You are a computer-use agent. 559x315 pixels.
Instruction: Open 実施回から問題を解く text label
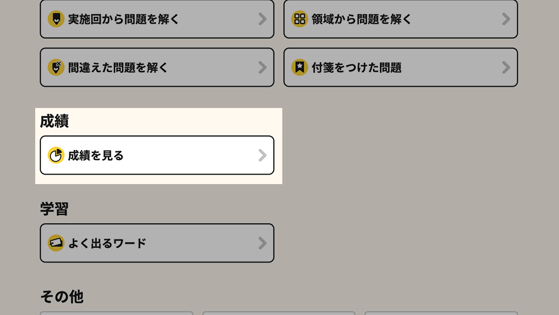pos(124,20)
